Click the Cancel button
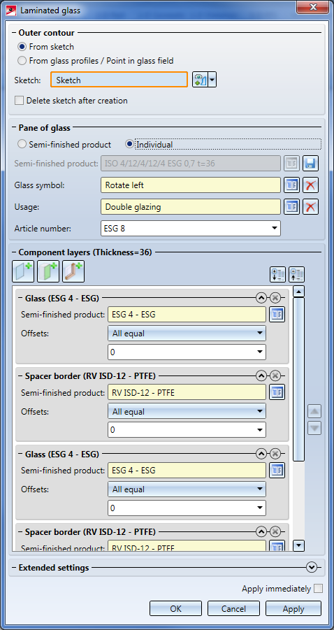The width and height of the screenshot is (334, 630). (x=233, y=609)
